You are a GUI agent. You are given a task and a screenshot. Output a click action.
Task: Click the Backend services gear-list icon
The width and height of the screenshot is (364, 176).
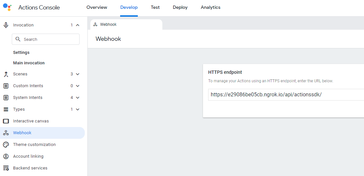[6, 168]
